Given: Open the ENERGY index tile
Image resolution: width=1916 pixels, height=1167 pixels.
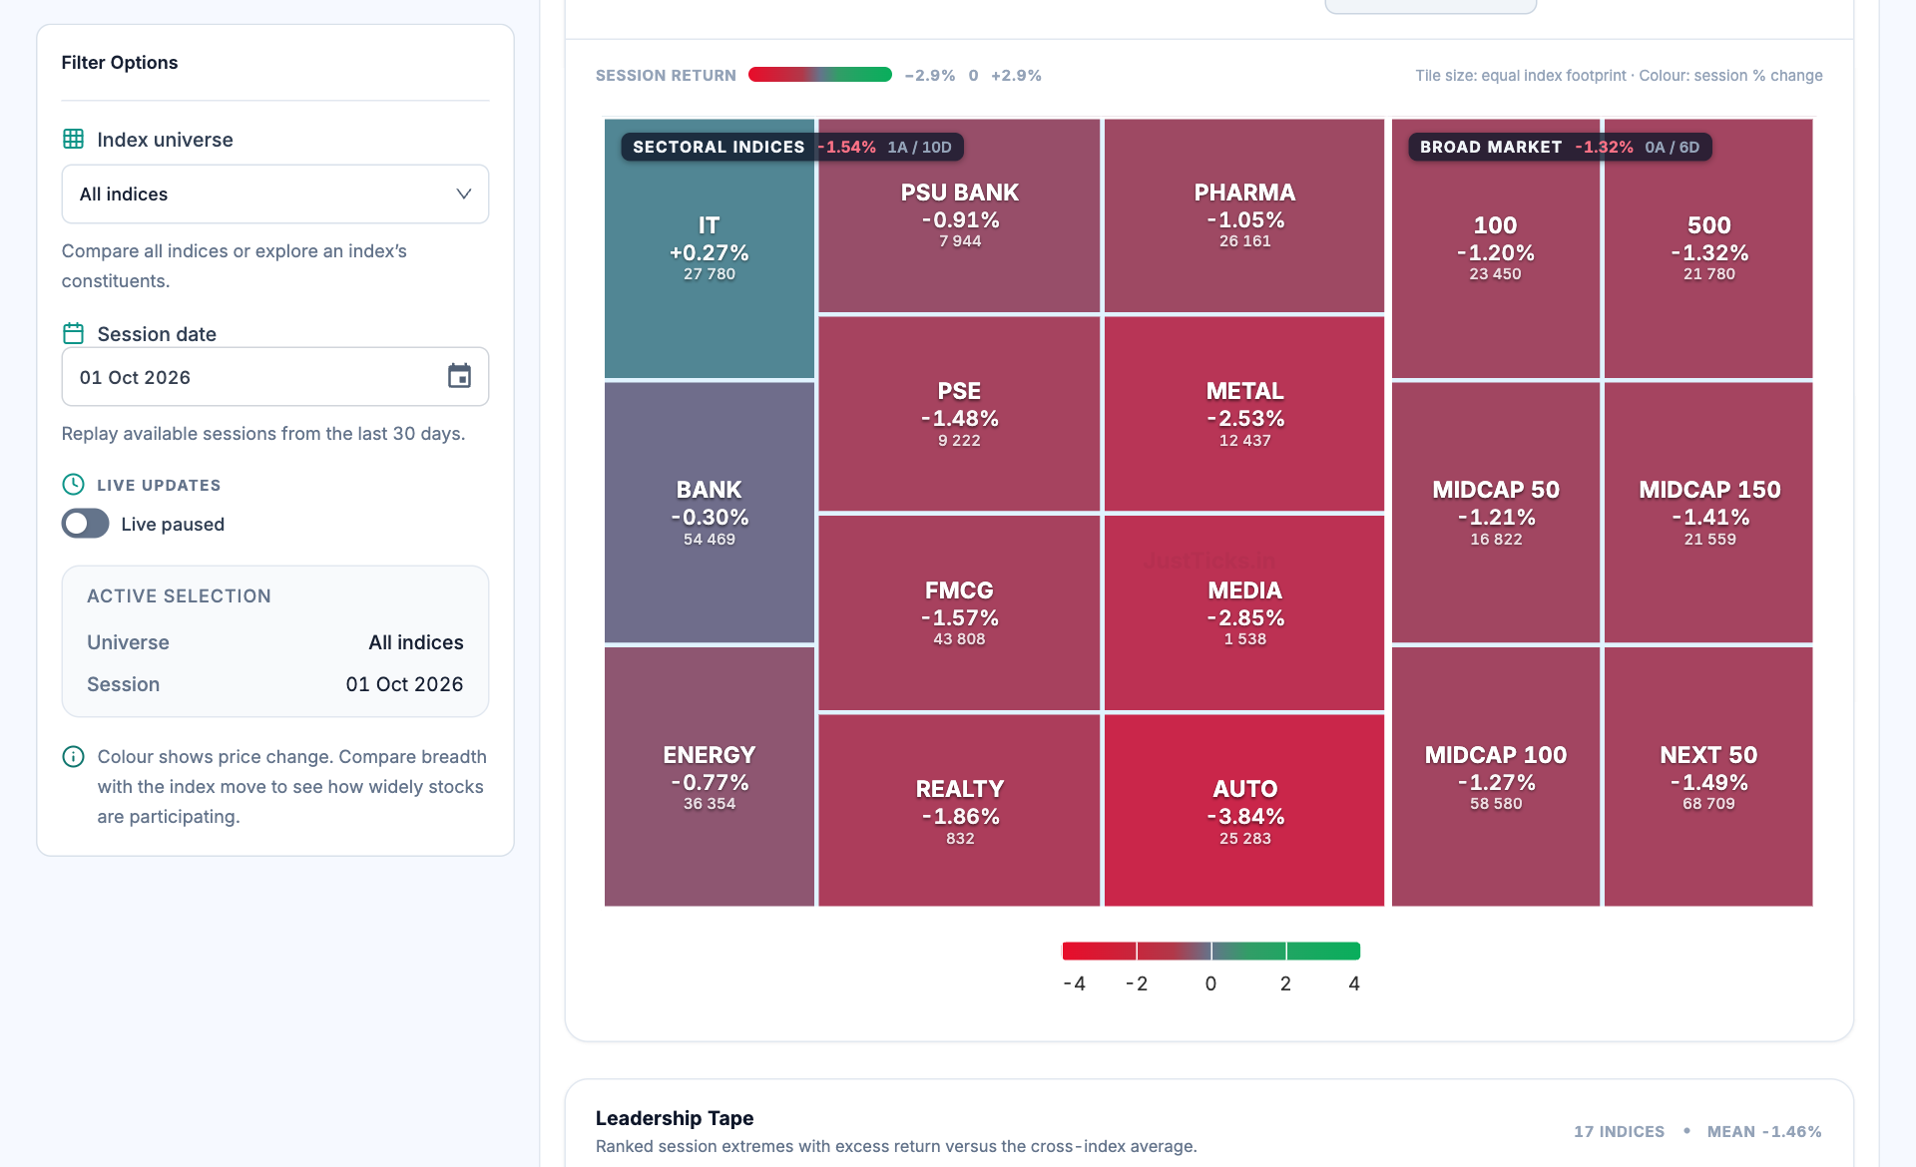Looking at the screenshot, I should point(710,777).
